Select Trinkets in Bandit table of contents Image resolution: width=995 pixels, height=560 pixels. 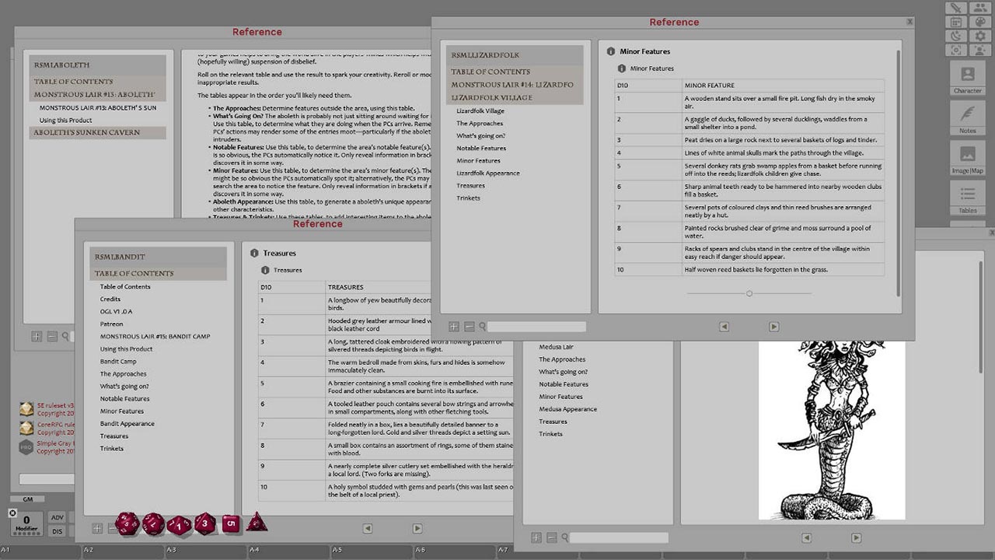coord(111,448)
